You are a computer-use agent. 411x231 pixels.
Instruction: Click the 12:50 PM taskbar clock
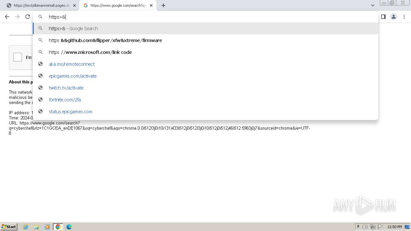(x=395, y=227)
